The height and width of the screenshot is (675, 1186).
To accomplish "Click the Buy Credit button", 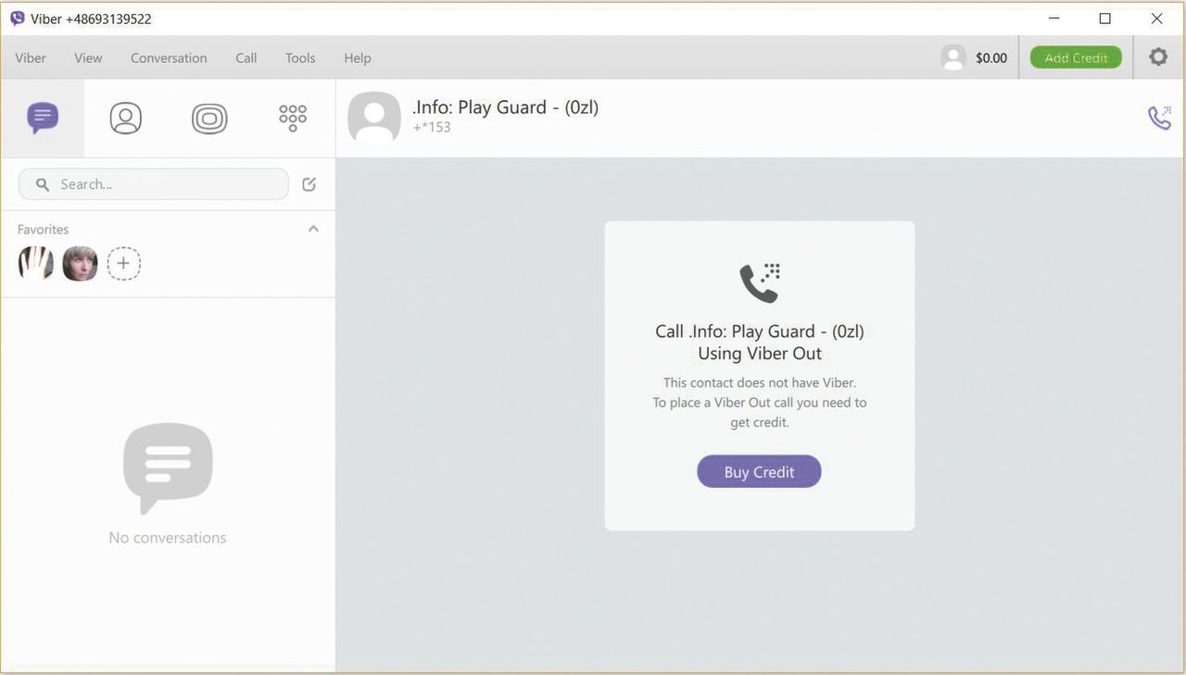I will point(759,471).
